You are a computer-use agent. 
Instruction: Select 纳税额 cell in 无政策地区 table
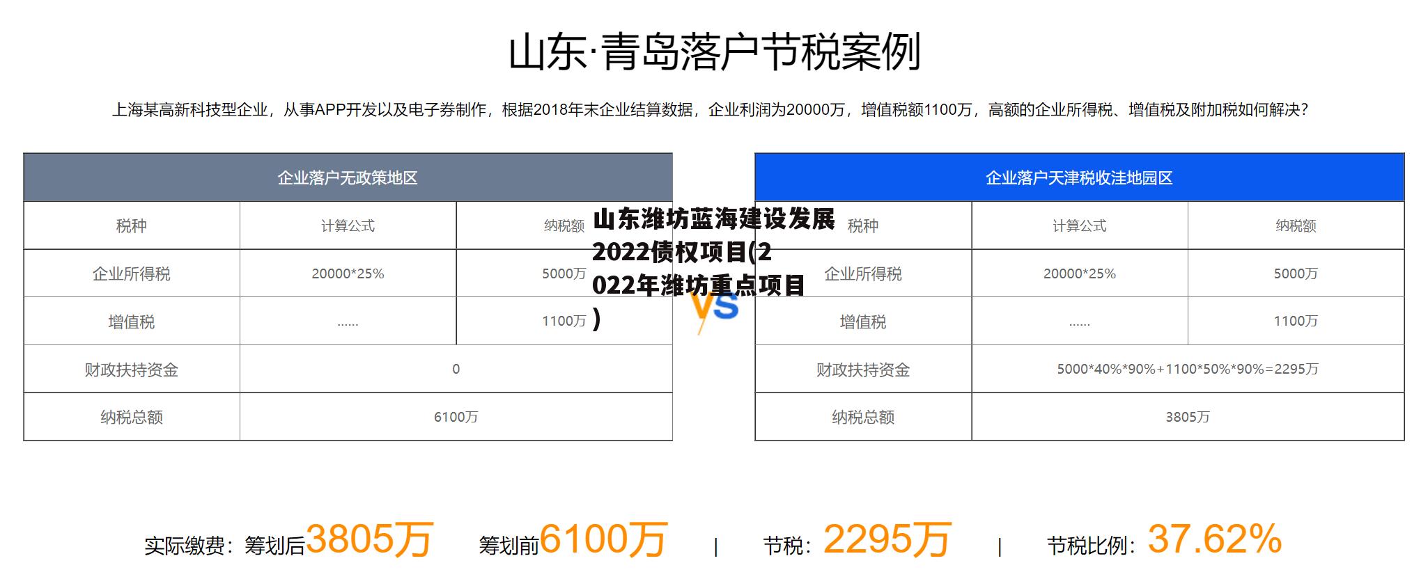click(564, 225)
